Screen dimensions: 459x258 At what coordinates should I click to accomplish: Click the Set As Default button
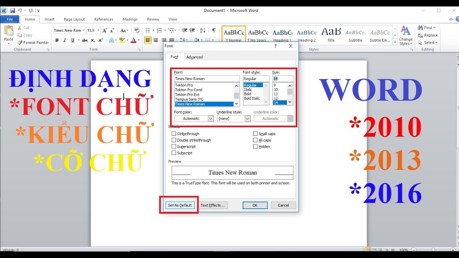[180, 205]
